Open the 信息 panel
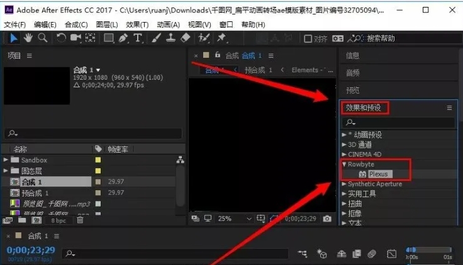463x265 pixels. tap(352, 55)
